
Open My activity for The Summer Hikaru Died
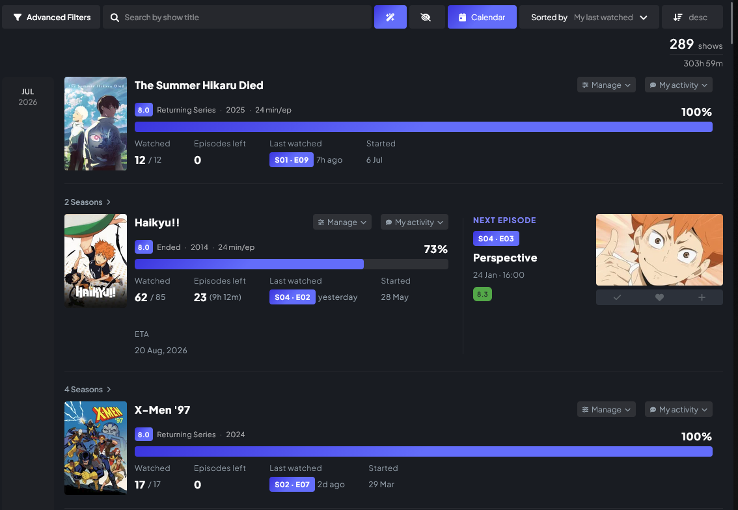click(x=678, y=85)
